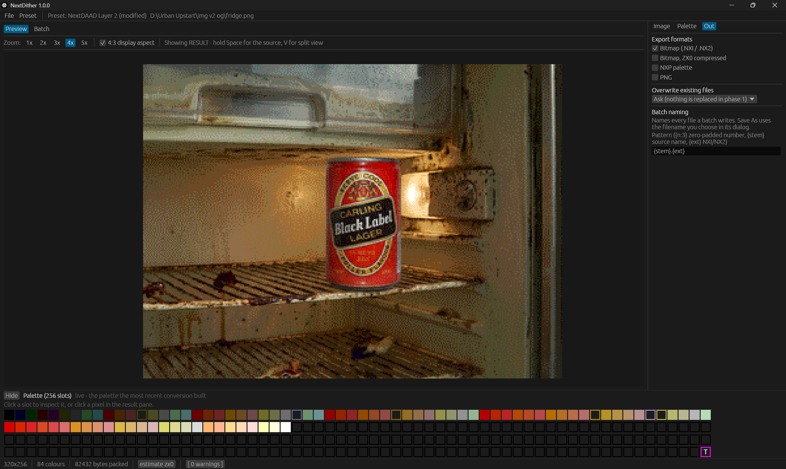The width and height of the screenshot is (786, 469).
Task: Set zoom to 4x
Action: [71, 43]
